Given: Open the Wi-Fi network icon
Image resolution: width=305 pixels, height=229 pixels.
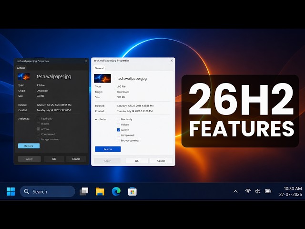Looking at the screenshot, I should [248, 191].
